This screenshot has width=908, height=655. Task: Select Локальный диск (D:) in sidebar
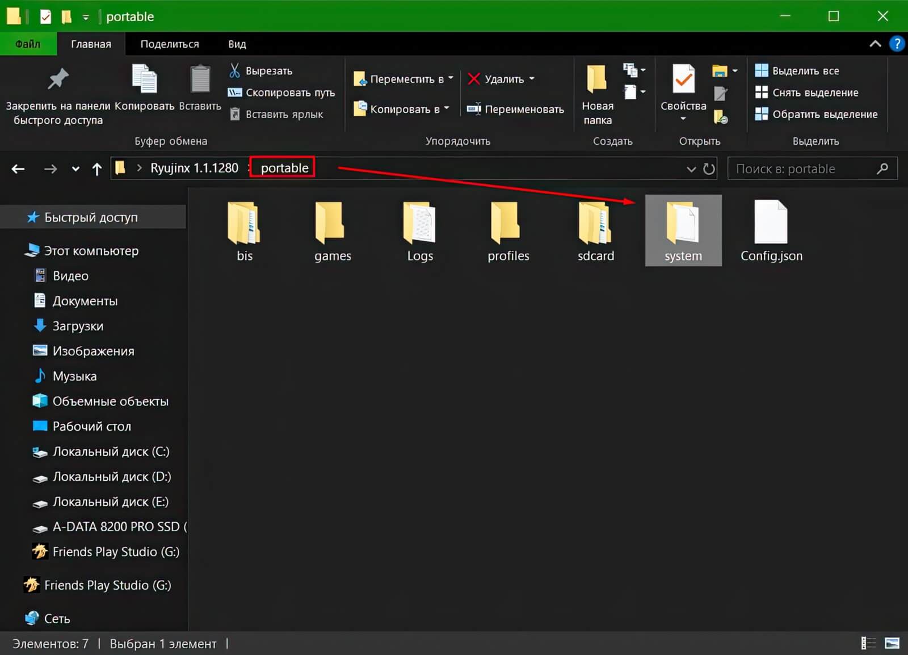point(111,477)
